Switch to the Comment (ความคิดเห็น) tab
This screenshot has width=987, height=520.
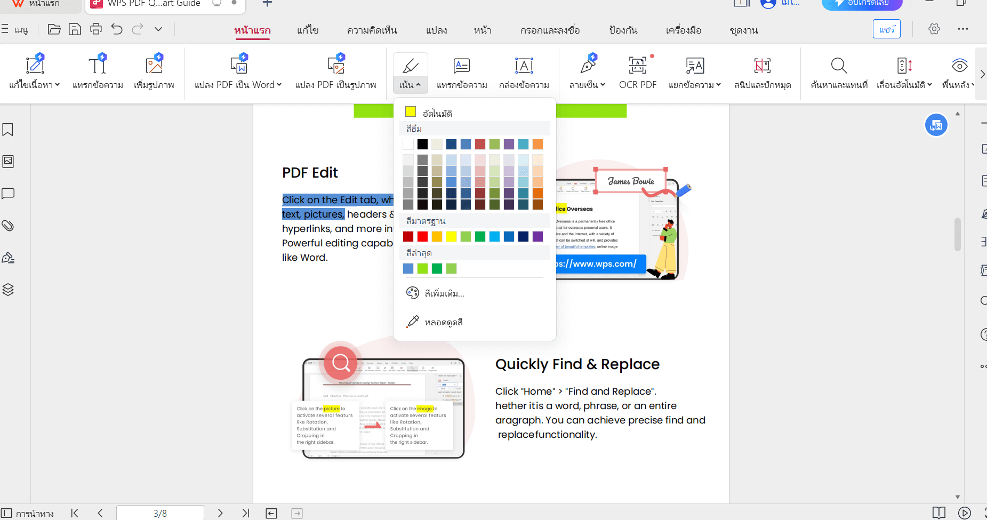pyautogui.click(x=372, y=30)
